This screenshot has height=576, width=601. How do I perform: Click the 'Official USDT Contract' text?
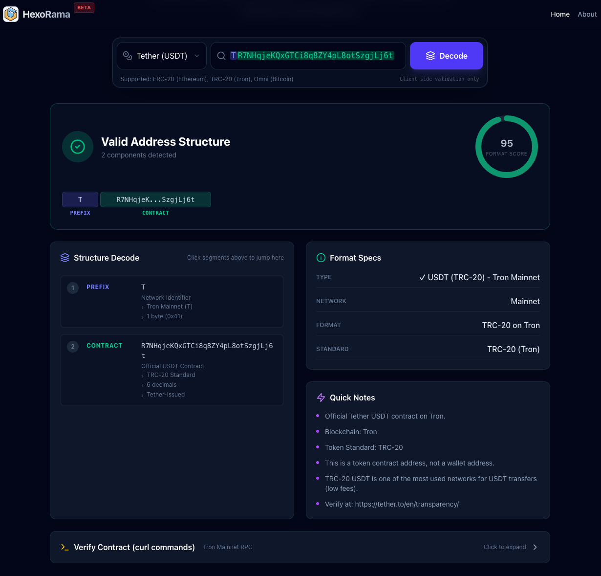(172, 366)
